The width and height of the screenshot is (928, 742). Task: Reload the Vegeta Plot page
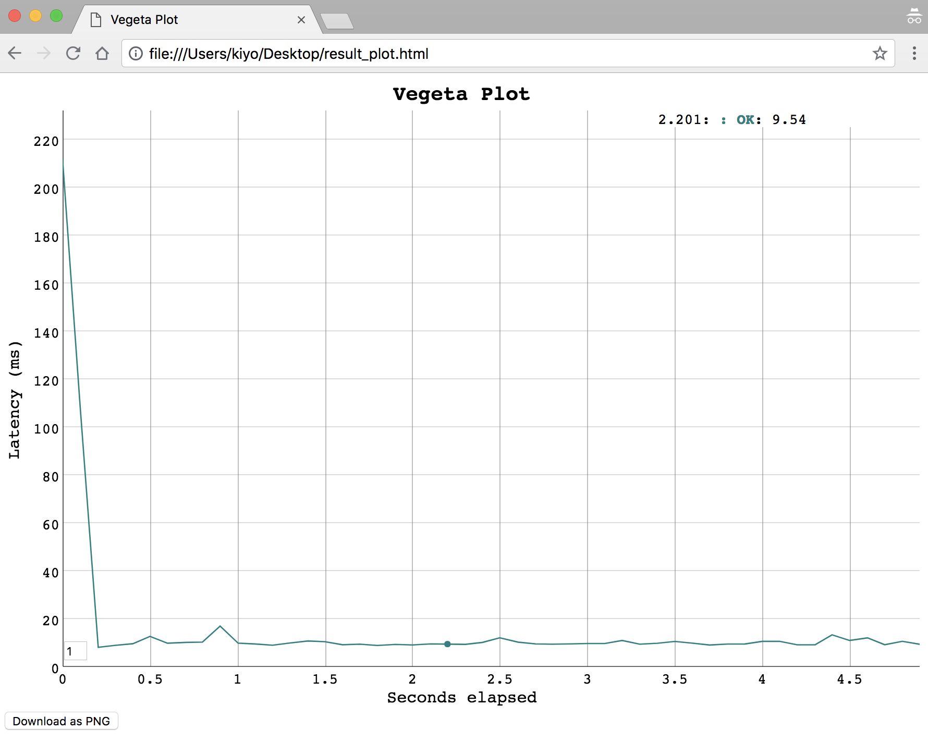click(73, 53)
